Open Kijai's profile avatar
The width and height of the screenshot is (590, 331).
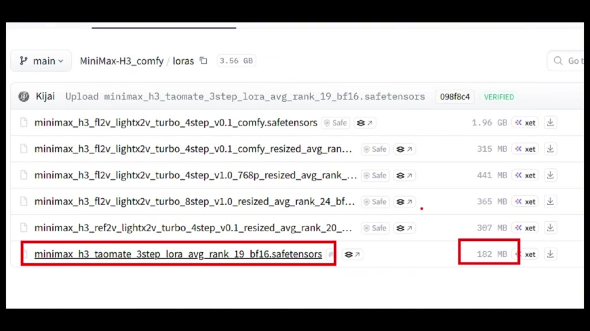pos(24,97)
